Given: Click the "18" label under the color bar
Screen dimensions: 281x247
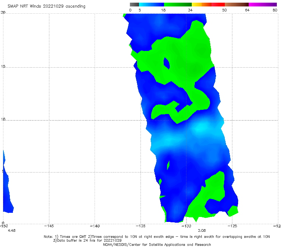Looking at the screenshot, I should click(163, 10).
